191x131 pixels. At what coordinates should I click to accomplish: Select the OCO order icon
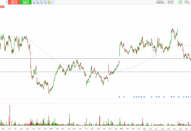coord(49,2)
